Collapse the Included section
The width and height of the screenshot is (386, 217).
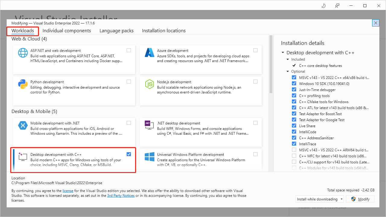(x=288, y=59)
